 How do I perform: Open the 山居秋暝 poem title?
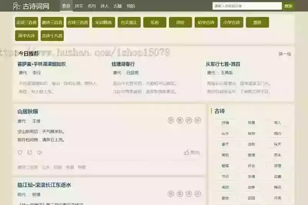28,112
